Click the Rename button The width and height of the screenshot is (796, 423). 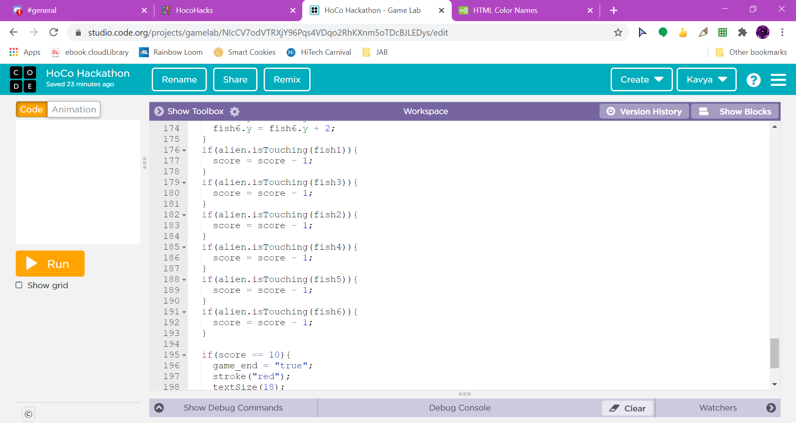pyautogui.click(x=179, y=80)
